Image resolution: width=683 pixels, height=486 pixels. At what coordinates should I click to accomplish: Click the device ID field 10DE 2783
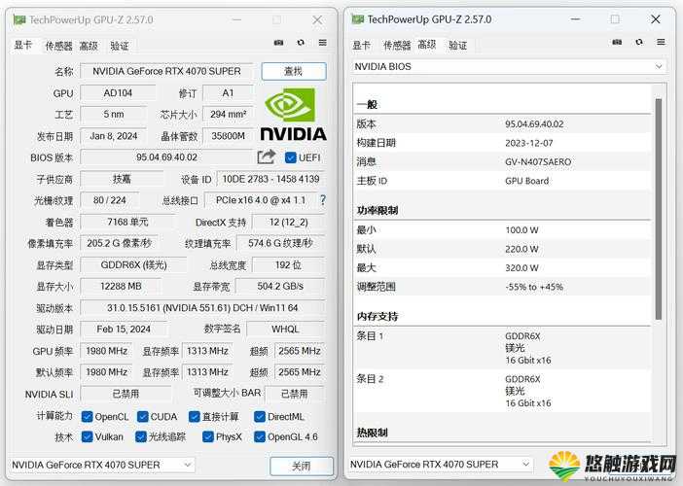pos(270,179)
